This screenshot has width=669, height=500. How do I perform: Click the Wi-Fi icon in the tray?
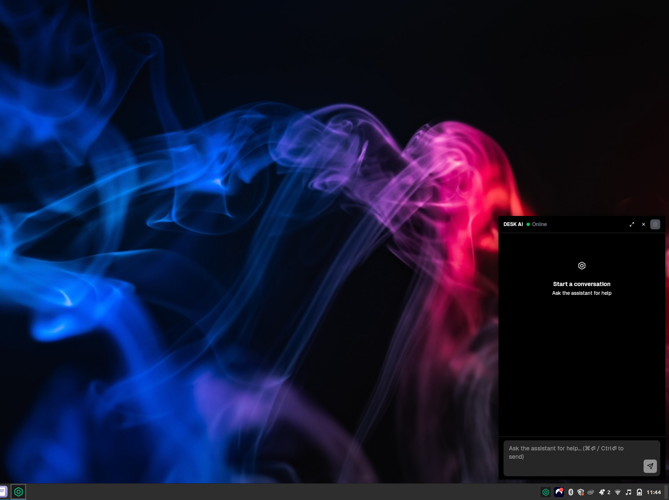618,492
